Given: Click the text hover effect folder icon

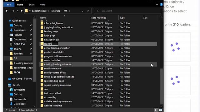Looking at the screenshot, I should (42, 93).
